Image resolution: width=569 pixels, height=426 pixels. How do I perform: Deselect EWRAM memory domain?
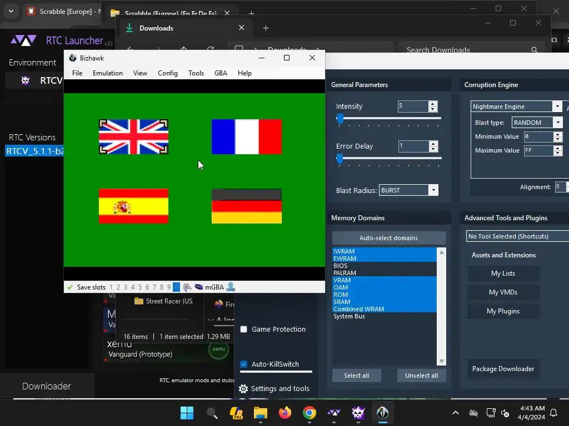[x=385, y=258]
